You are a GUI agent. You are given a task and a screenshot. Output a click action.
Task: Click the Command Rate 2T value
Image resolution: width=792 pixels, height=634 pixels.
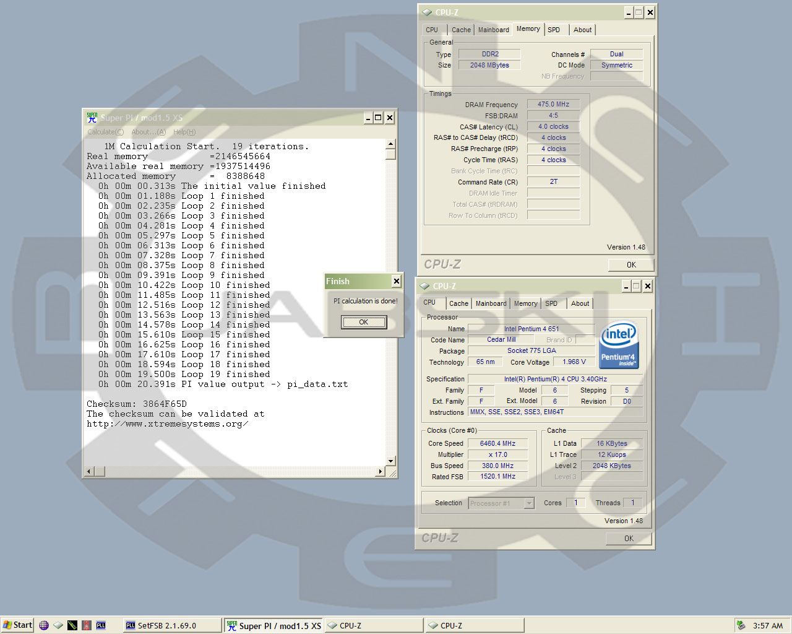[553, 182]
